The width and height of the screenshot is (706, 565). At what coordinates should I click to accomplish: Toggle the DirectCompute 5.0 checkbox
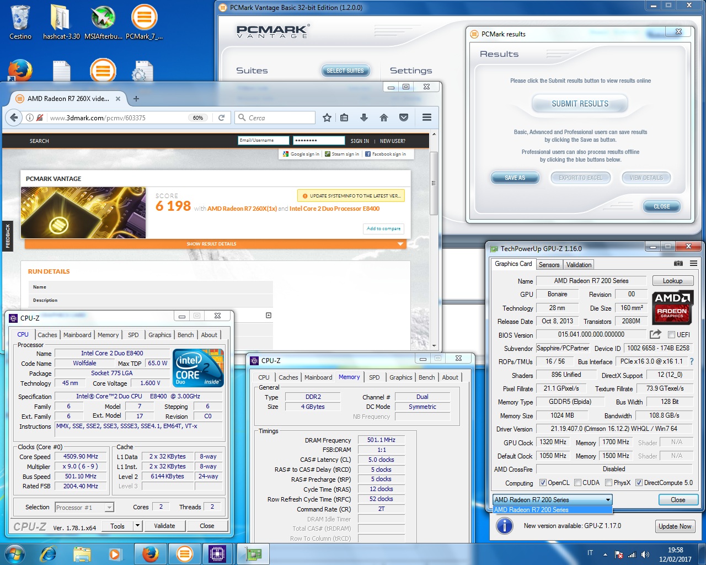(x=639, y=483)
